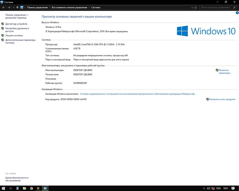Click shield icon beside 'Дополнительные параметры системы'

2,40
